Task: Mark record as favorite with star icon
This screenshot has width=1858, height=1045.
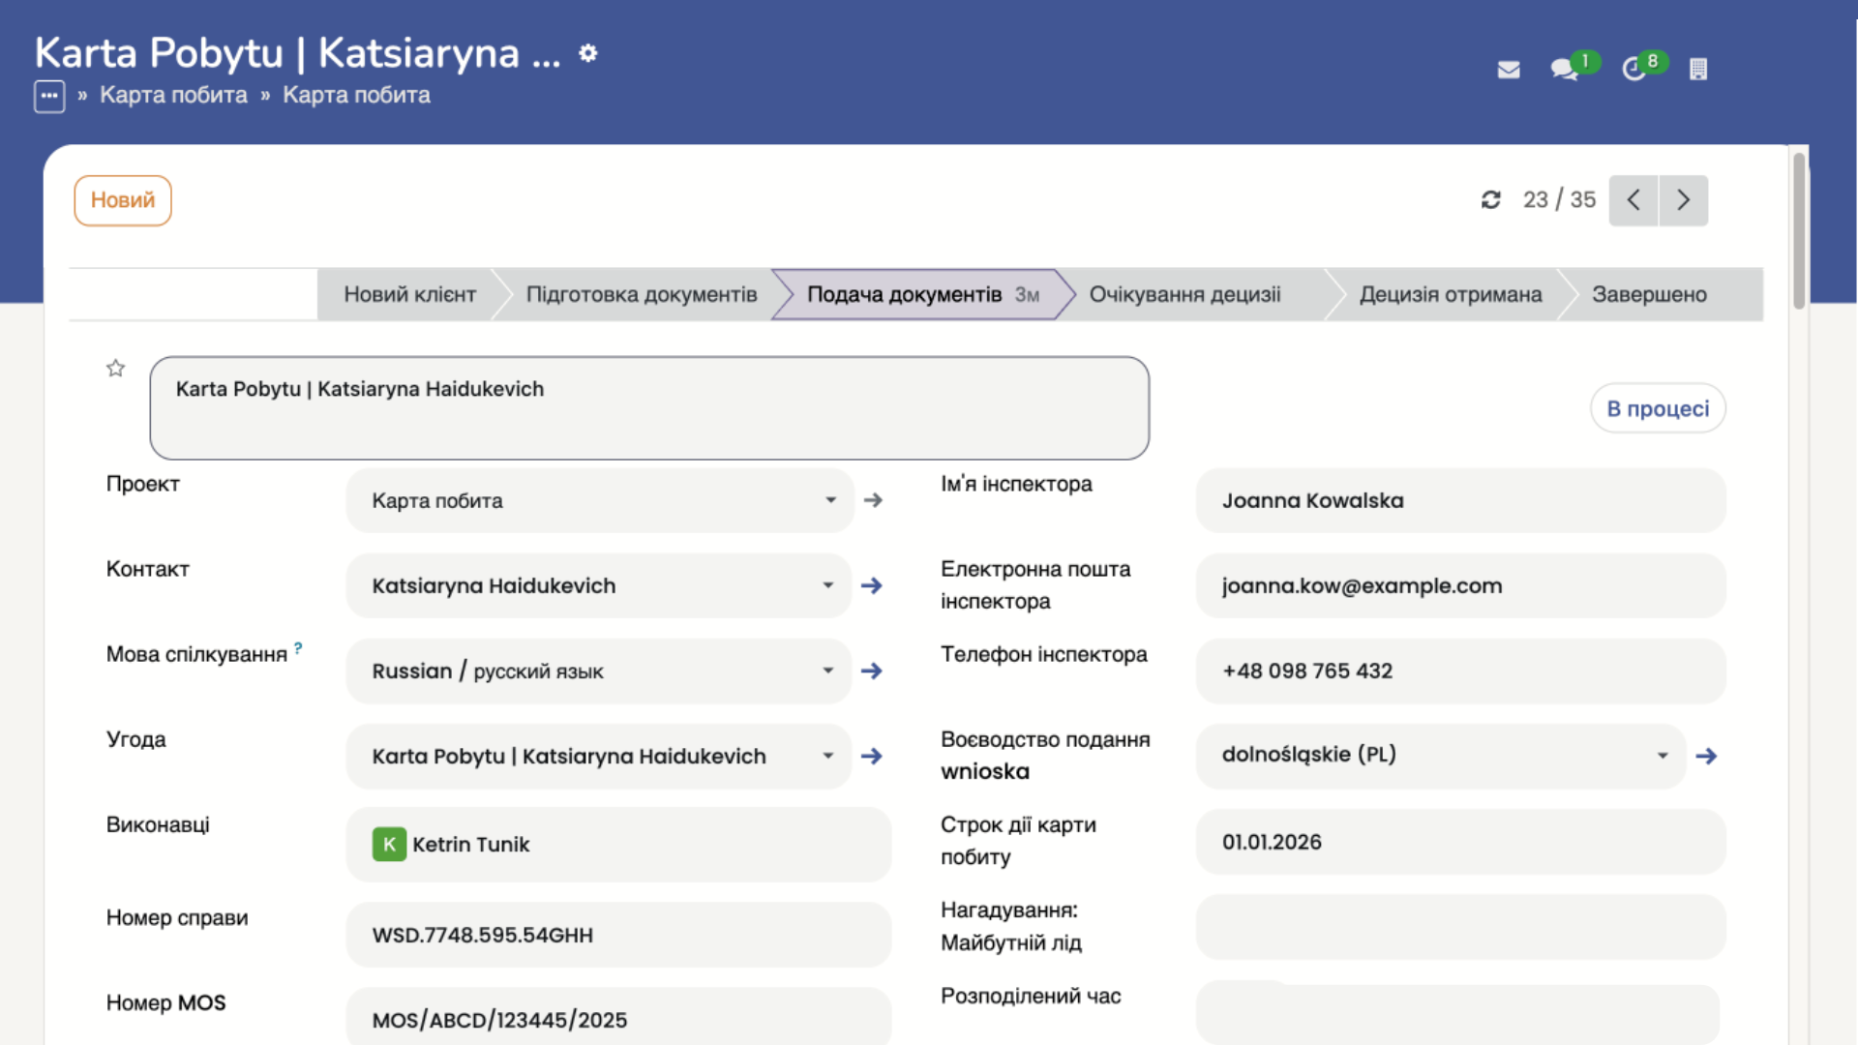Action: tap(115, 368)
